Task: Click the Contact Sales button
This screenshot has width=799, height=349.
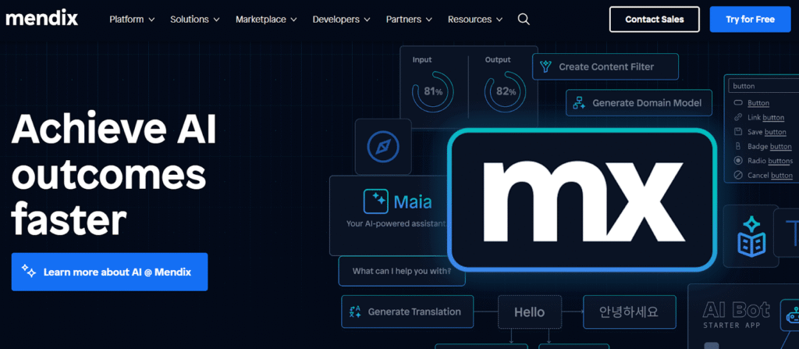Action: (655, 20)
